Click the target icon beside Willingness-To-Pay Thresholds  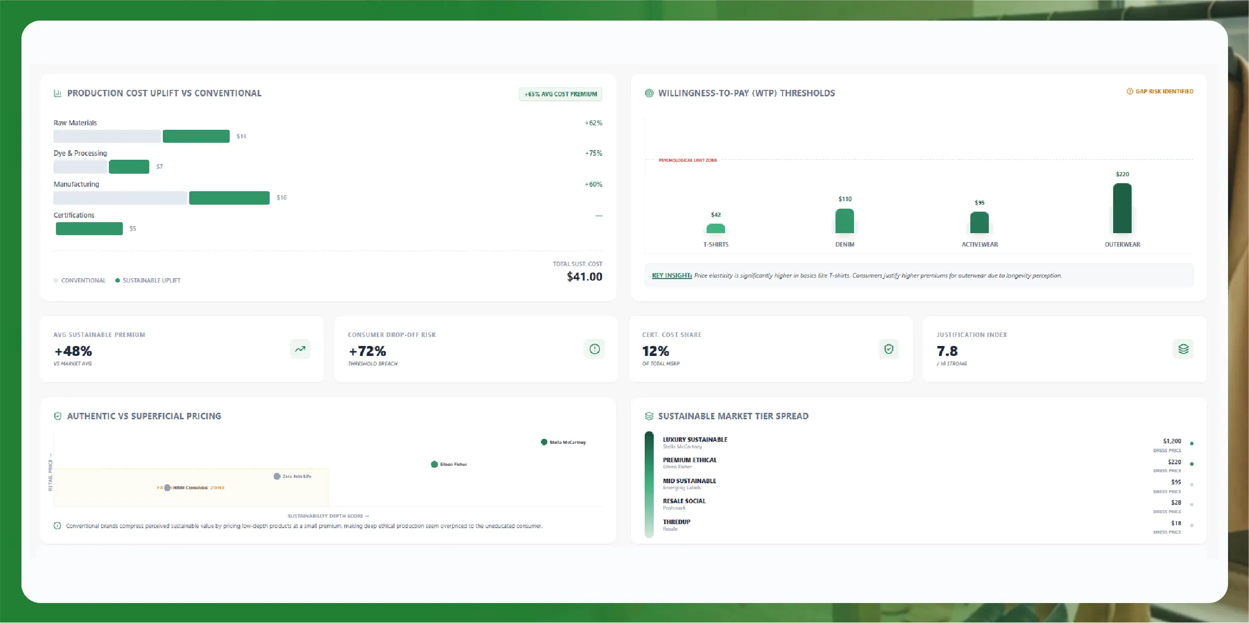(x=649, y=93)
